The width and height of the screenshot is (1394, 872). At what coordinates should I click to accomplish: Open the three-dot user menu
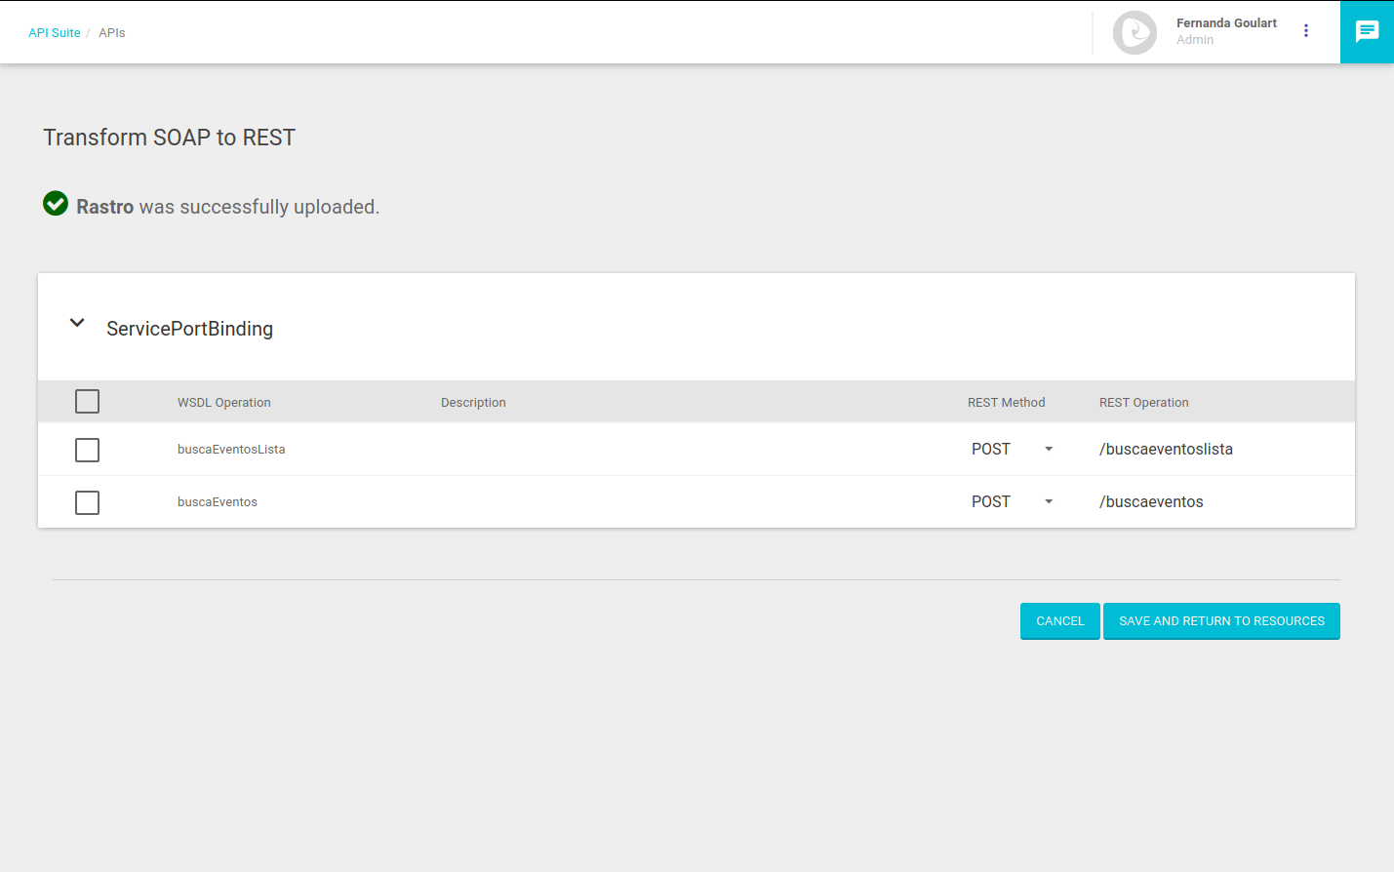[x=1305, y=31]
